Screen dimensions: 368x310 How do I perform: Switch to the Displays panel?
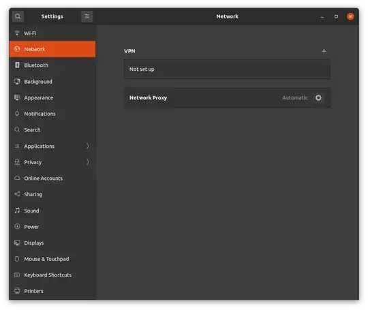click(52, 243)
